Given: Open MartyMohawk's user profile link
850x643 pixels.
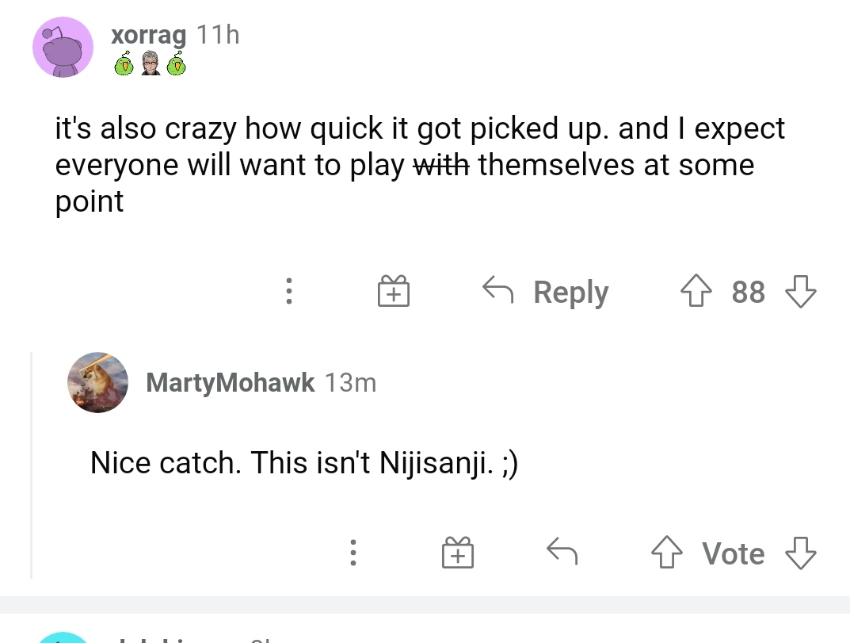Looking at the screenshot, I should 230,383.
